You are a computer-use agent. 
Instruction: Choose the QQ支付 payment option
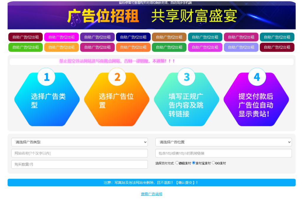(x=213, y=163)
